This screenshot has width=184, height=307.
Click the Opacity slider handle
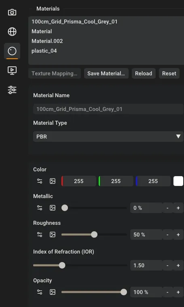pos(124,292)
